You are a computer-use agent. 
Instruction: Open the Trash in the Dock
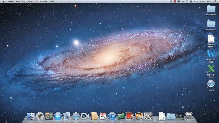coord(189,116)
